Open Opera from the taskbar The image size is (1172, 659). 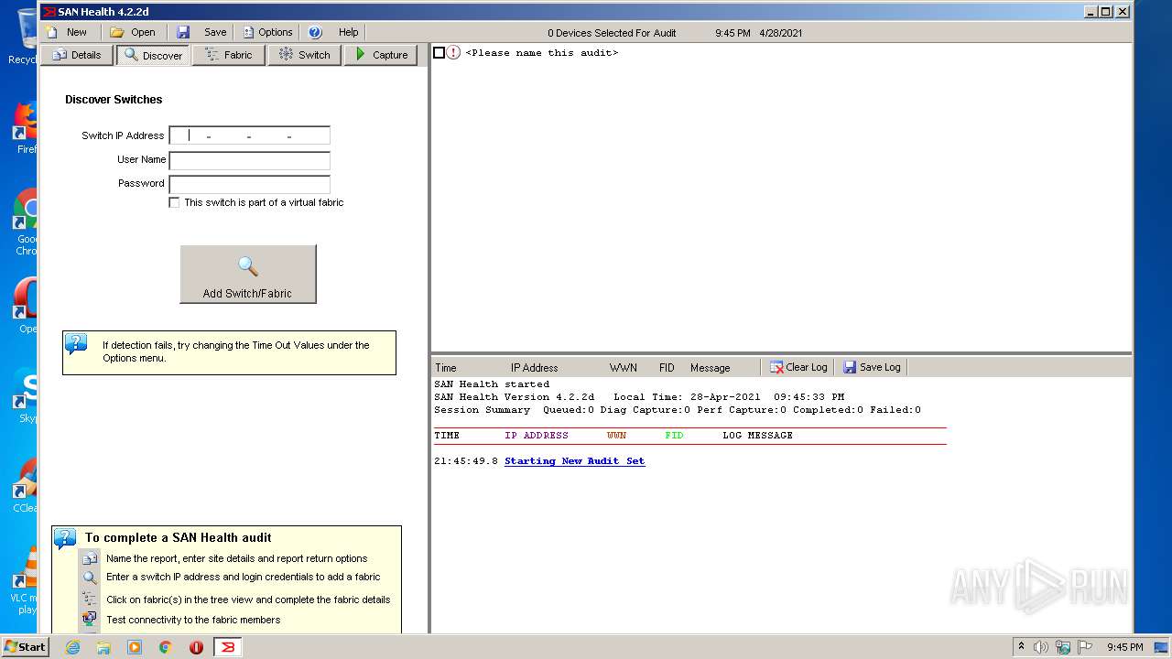(x=196, y=647)
